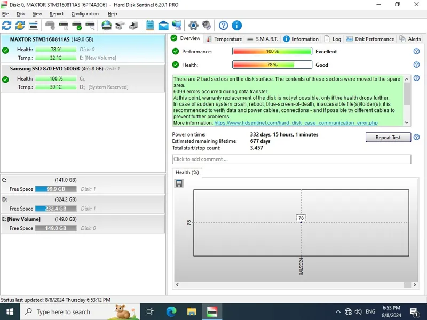The width and height of the screenshot is (427, 320).
Task: Select the E: [New Volume] partition row
Action: (83, 224)
